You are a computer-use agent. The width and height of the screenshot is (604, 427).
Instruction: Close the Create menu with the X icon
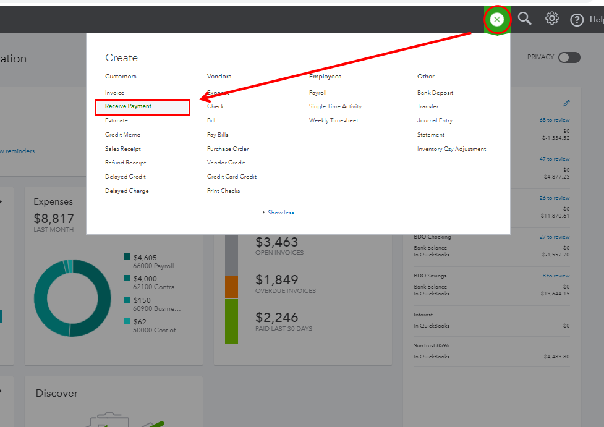tap(497, 19)
